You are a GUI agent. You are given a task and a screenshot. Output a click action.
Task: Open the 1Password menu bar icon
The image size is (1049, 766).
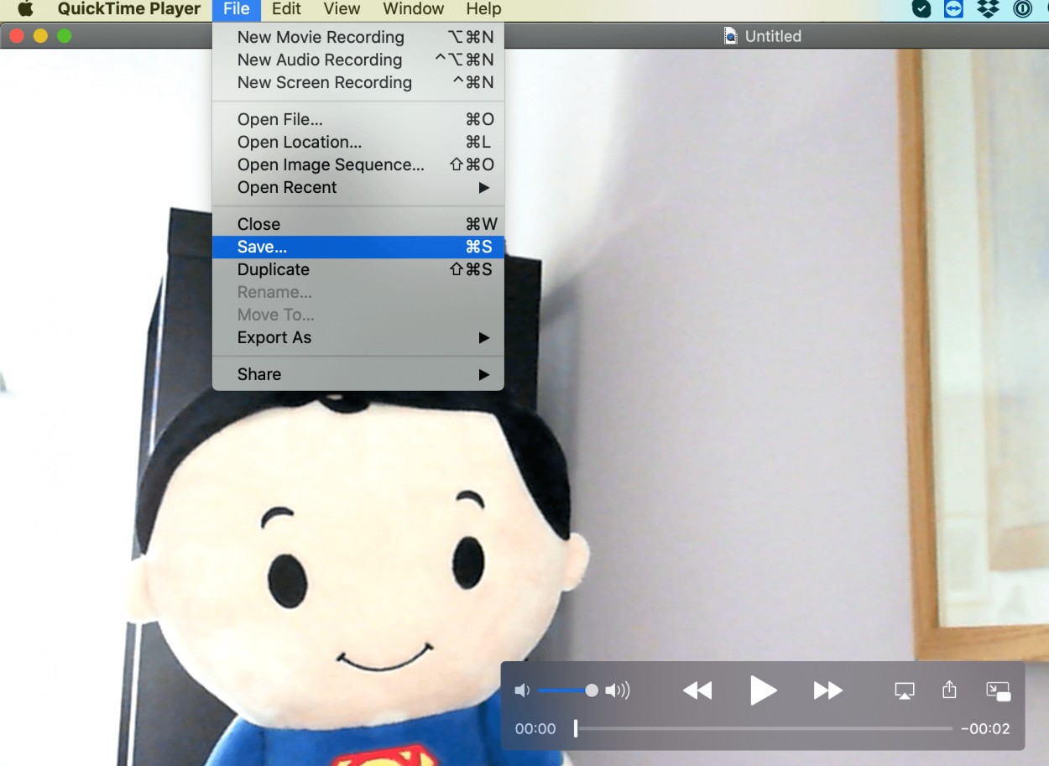[x=1022, y=9]
